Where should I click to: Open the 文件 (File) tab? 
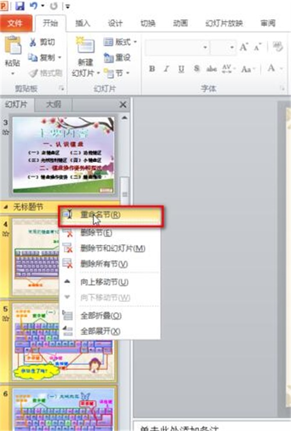pos(15,23)
